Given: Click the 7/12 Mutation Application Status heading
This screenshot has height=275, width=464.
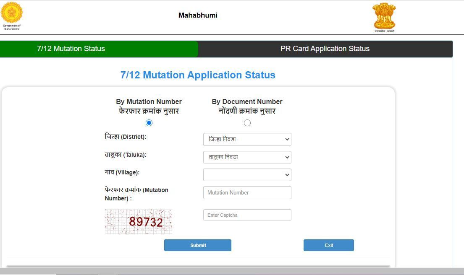Looking at the screenshot, I should coord(198,75).
